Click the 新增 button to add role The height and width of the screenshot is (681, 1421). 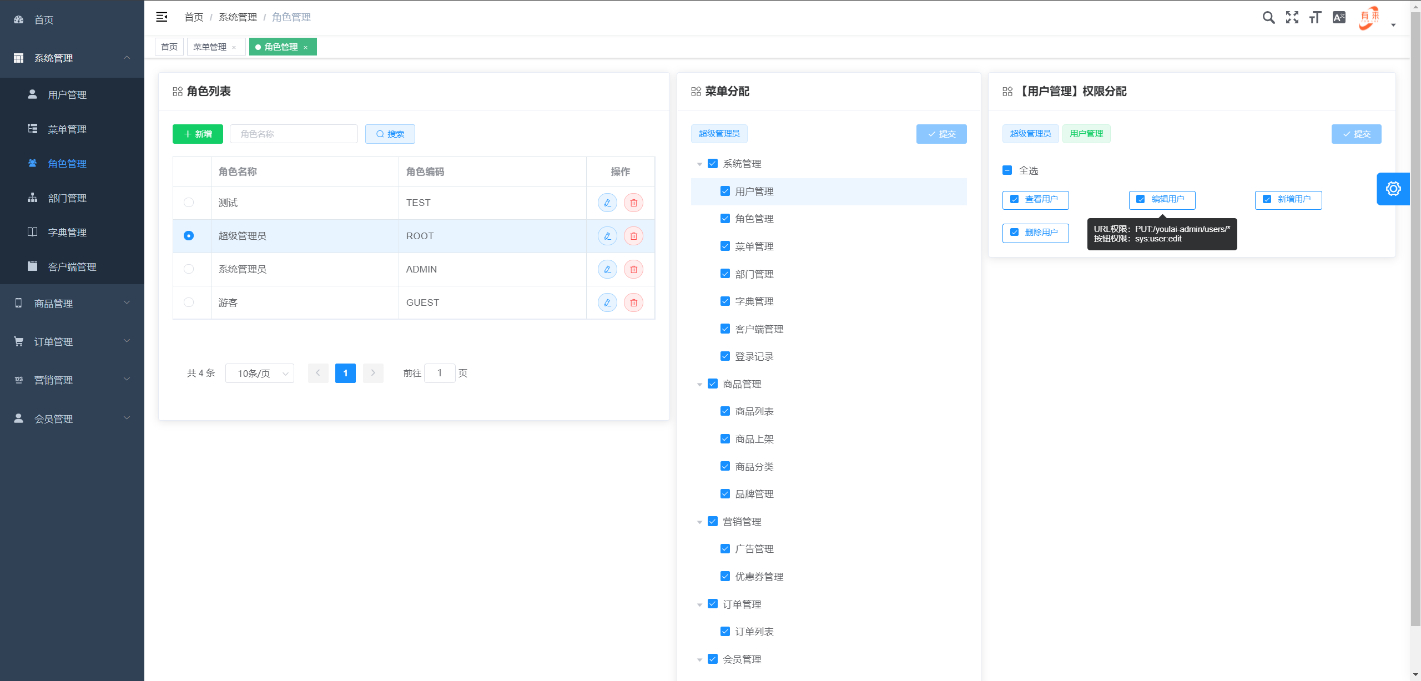[x=197, y=134]
